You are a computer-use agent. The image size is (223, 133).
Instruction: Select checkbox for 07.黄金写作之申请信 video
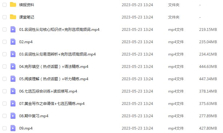click(x=5, y=104)
